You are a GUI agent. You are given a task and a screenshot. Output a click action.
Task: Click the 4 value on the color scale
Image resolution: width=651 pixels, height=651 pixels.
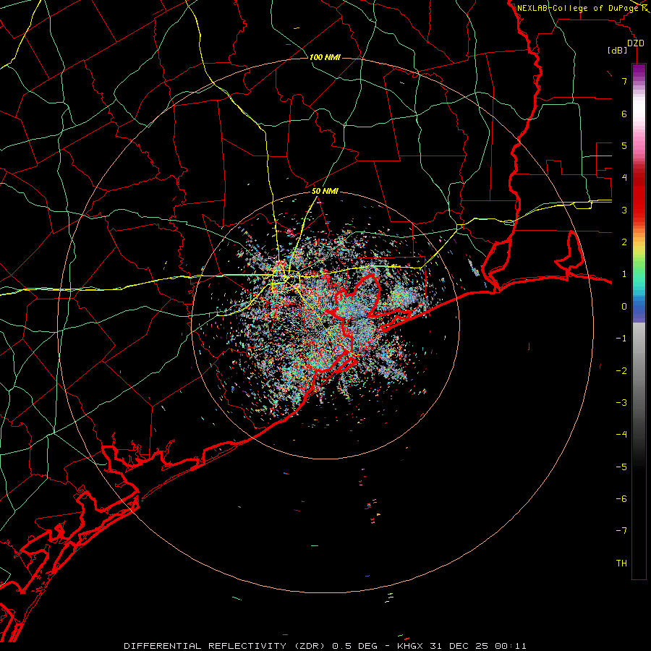[624, 178]
